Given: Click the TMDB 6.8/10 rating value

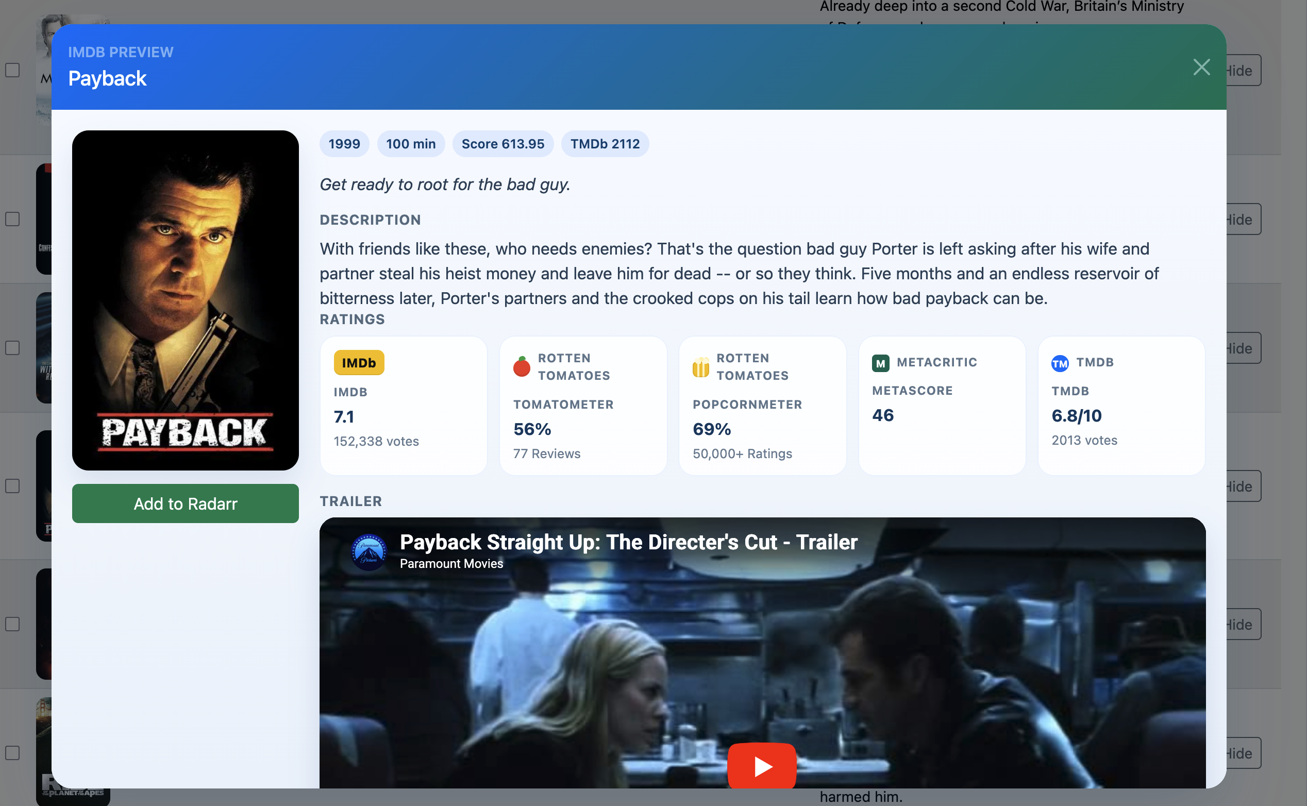Looking at the screenshot, I should pyautogui.click(x=1077, y=416).
